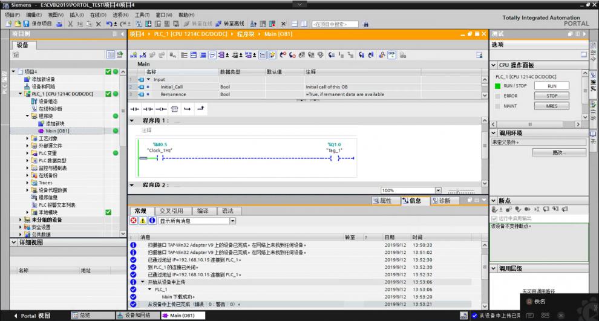Click the close branch icon
Image resolution: width=599 pixels, height=321 pixels.
(x=200, y=109)
